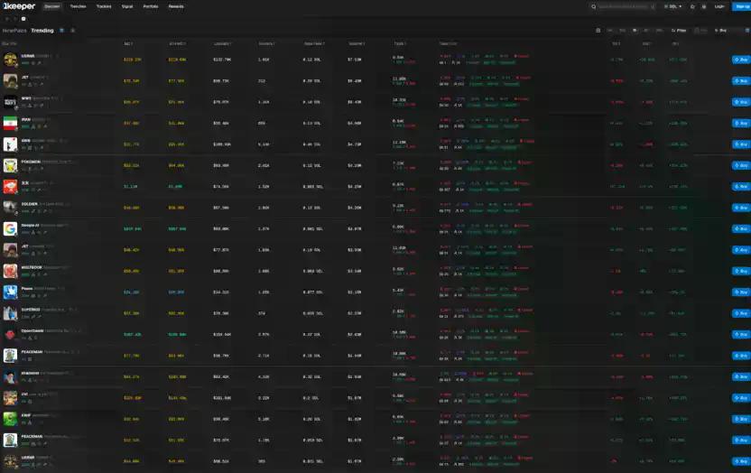Click the keeper logo
The height and width of the screenshot is (473, 751).
[x=19, y=6]
